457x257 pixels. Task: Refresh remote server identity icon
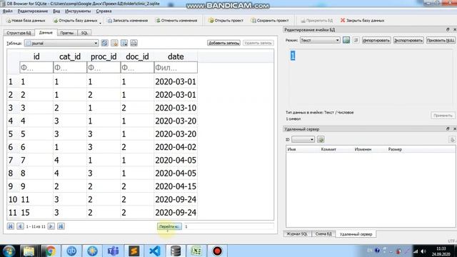tap(321, 140)
